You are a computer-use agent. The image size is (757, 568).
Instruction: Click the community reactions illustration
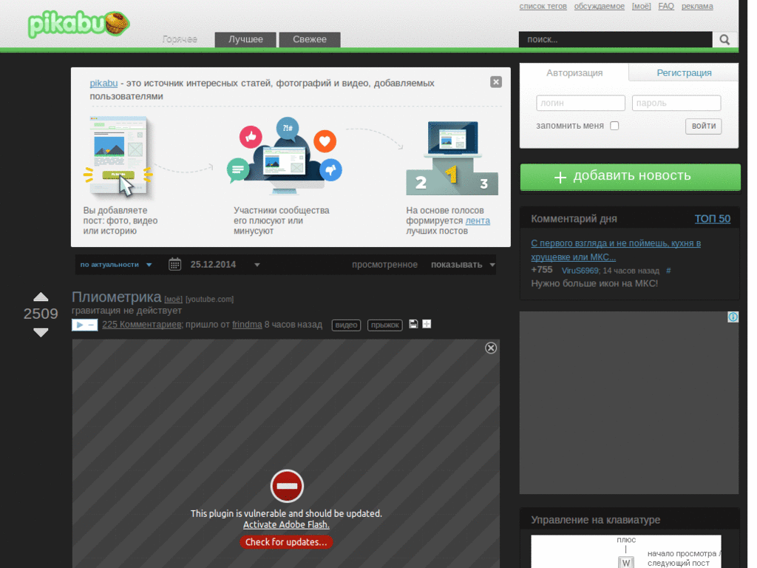285,155
